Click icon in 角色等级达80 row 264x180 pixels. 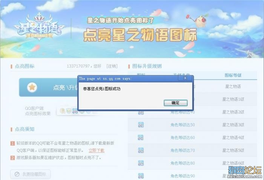point(141,163)
